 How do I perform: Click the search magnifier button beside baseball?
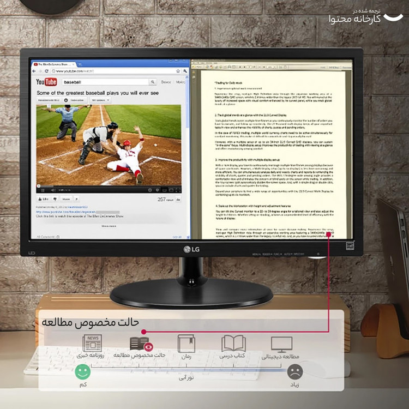[x=152, y=82]
